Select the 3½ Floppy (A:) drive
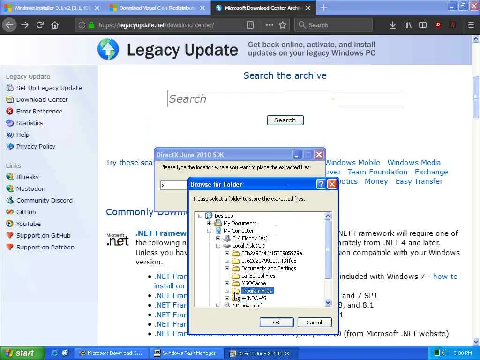This screenshot has height=360, width=480. [x=250, y=238]
